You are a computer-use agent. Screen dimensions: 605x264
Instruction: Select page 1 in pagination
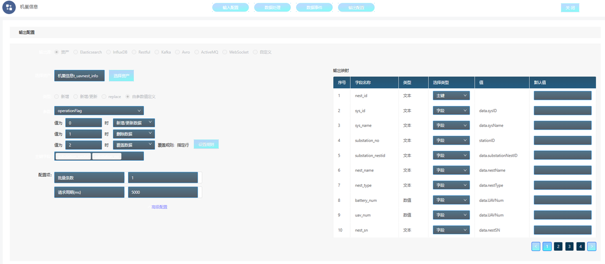pyautogui.click(x=547, y=246)
